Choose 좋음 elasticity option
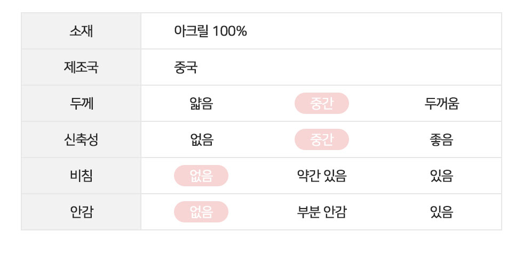523x273 pixels. pyautogui.click(x=442, y=139)
